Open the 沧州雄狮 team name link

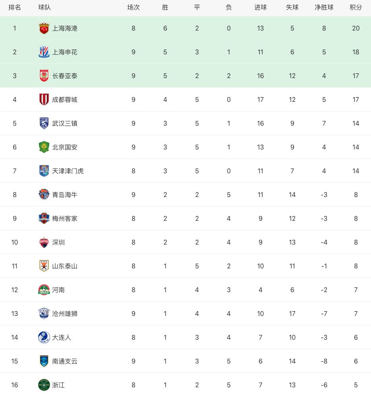tap(65, 314)
